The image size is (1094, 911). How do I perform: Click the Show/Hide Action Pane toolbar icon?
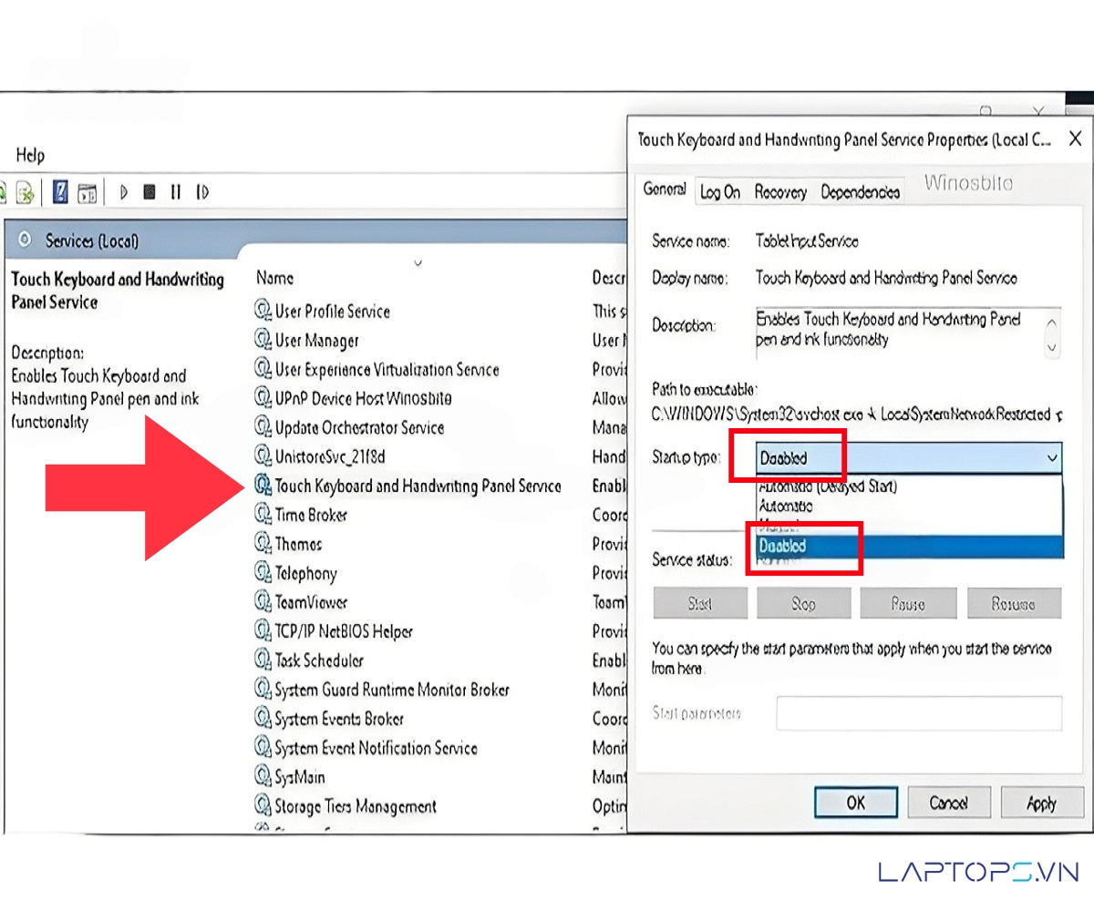(x=88, y=192)
